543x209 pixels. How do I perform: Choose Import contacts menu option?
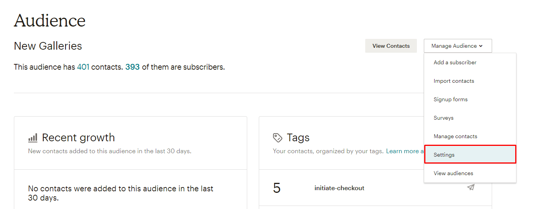pos(454,81)
